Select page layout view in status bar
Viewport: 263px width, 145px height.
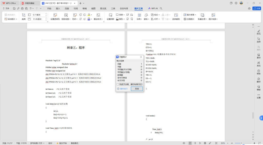click(190, 143)
